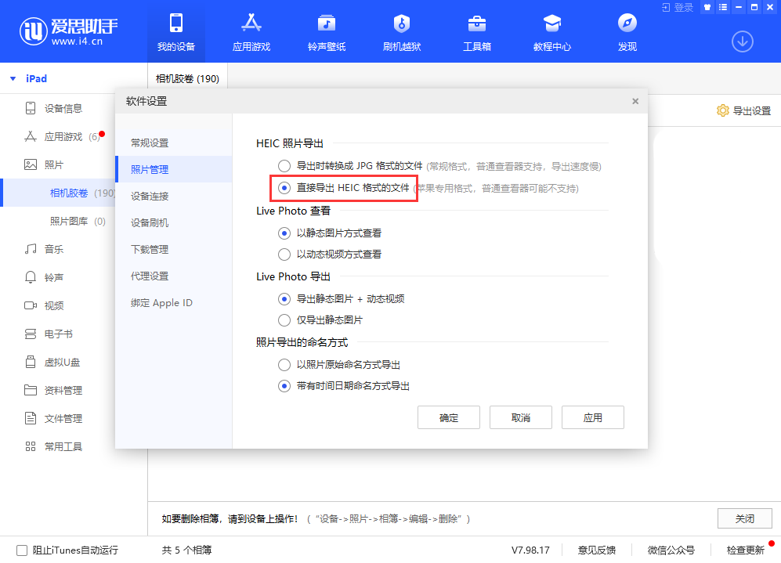Open the 教程中心 graduation cap icon
781x563 pixels.
click(552, 23)
